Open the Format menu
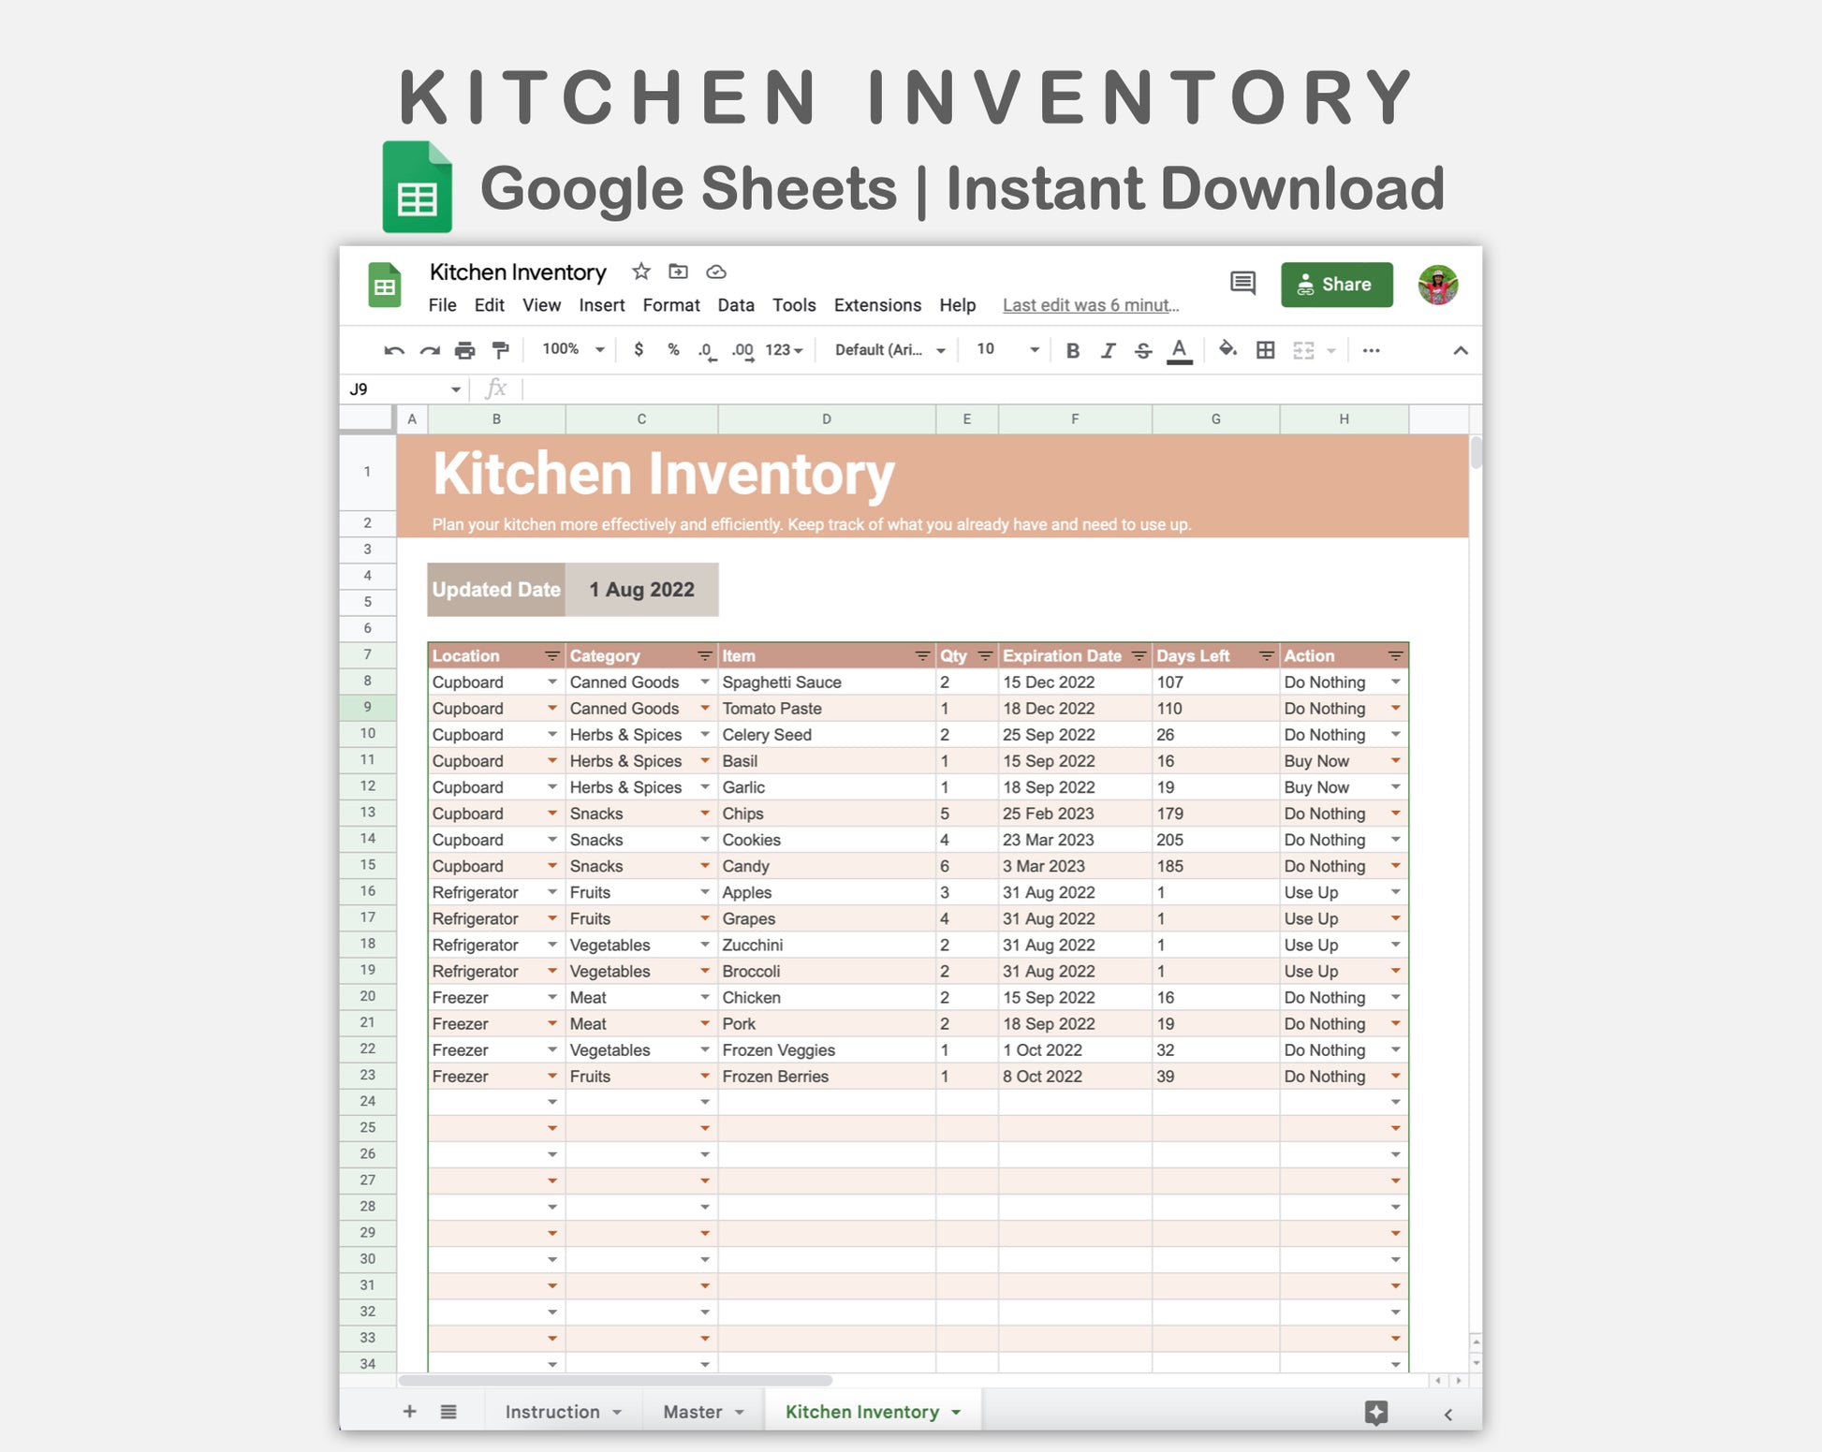1822x1452 pixels. point(670,305)
